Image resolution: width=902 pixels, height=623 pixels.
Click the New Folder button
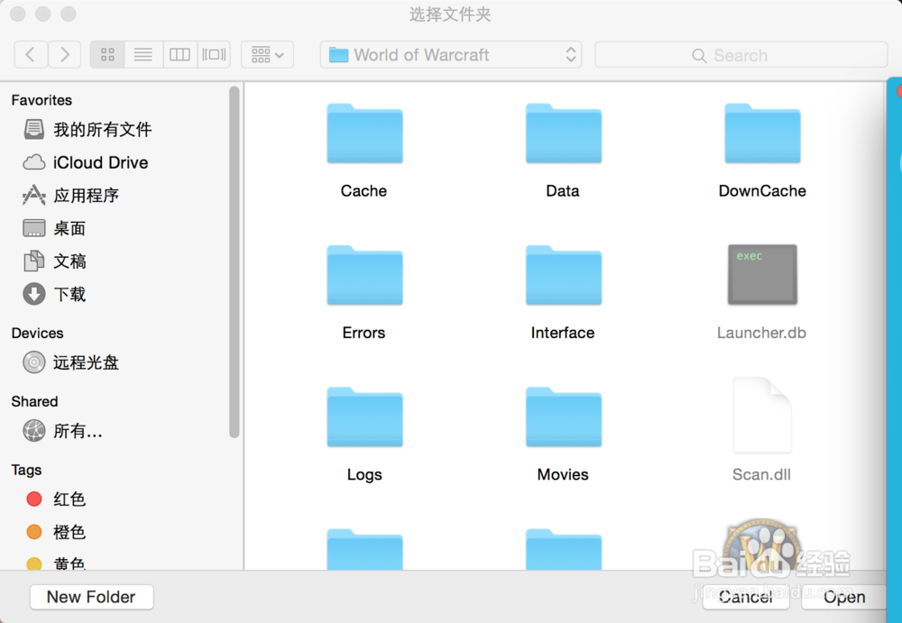(91, 597)
